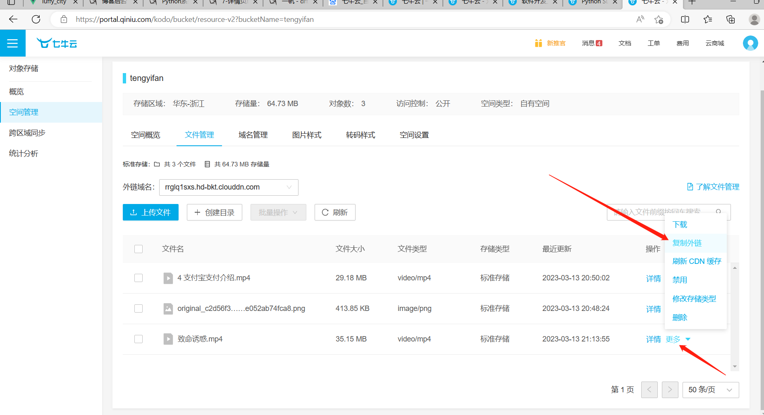Open 详情 for 致命诱惑.mp4
The height and width of the screenshot is (415, 764).
click(654, 339)
